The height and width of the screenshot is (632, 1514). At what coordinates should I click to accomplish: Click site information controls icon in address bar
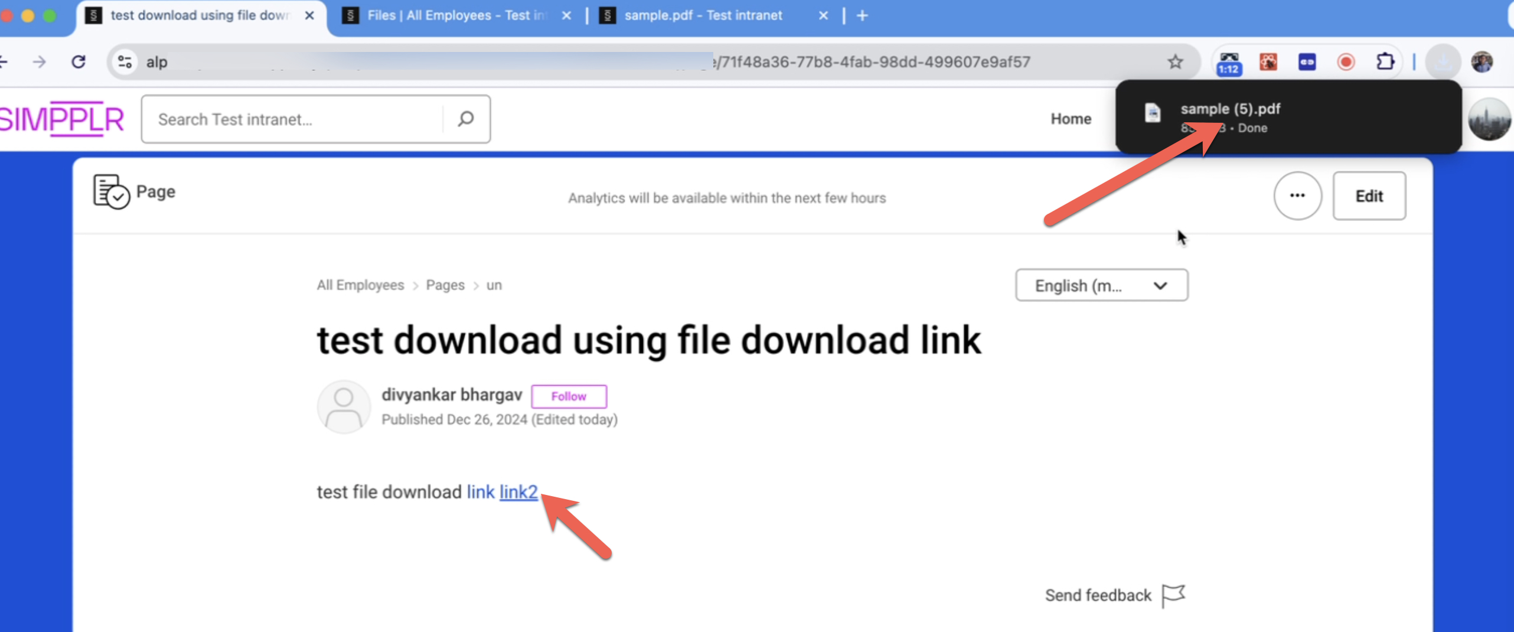[x=124, y=61]
